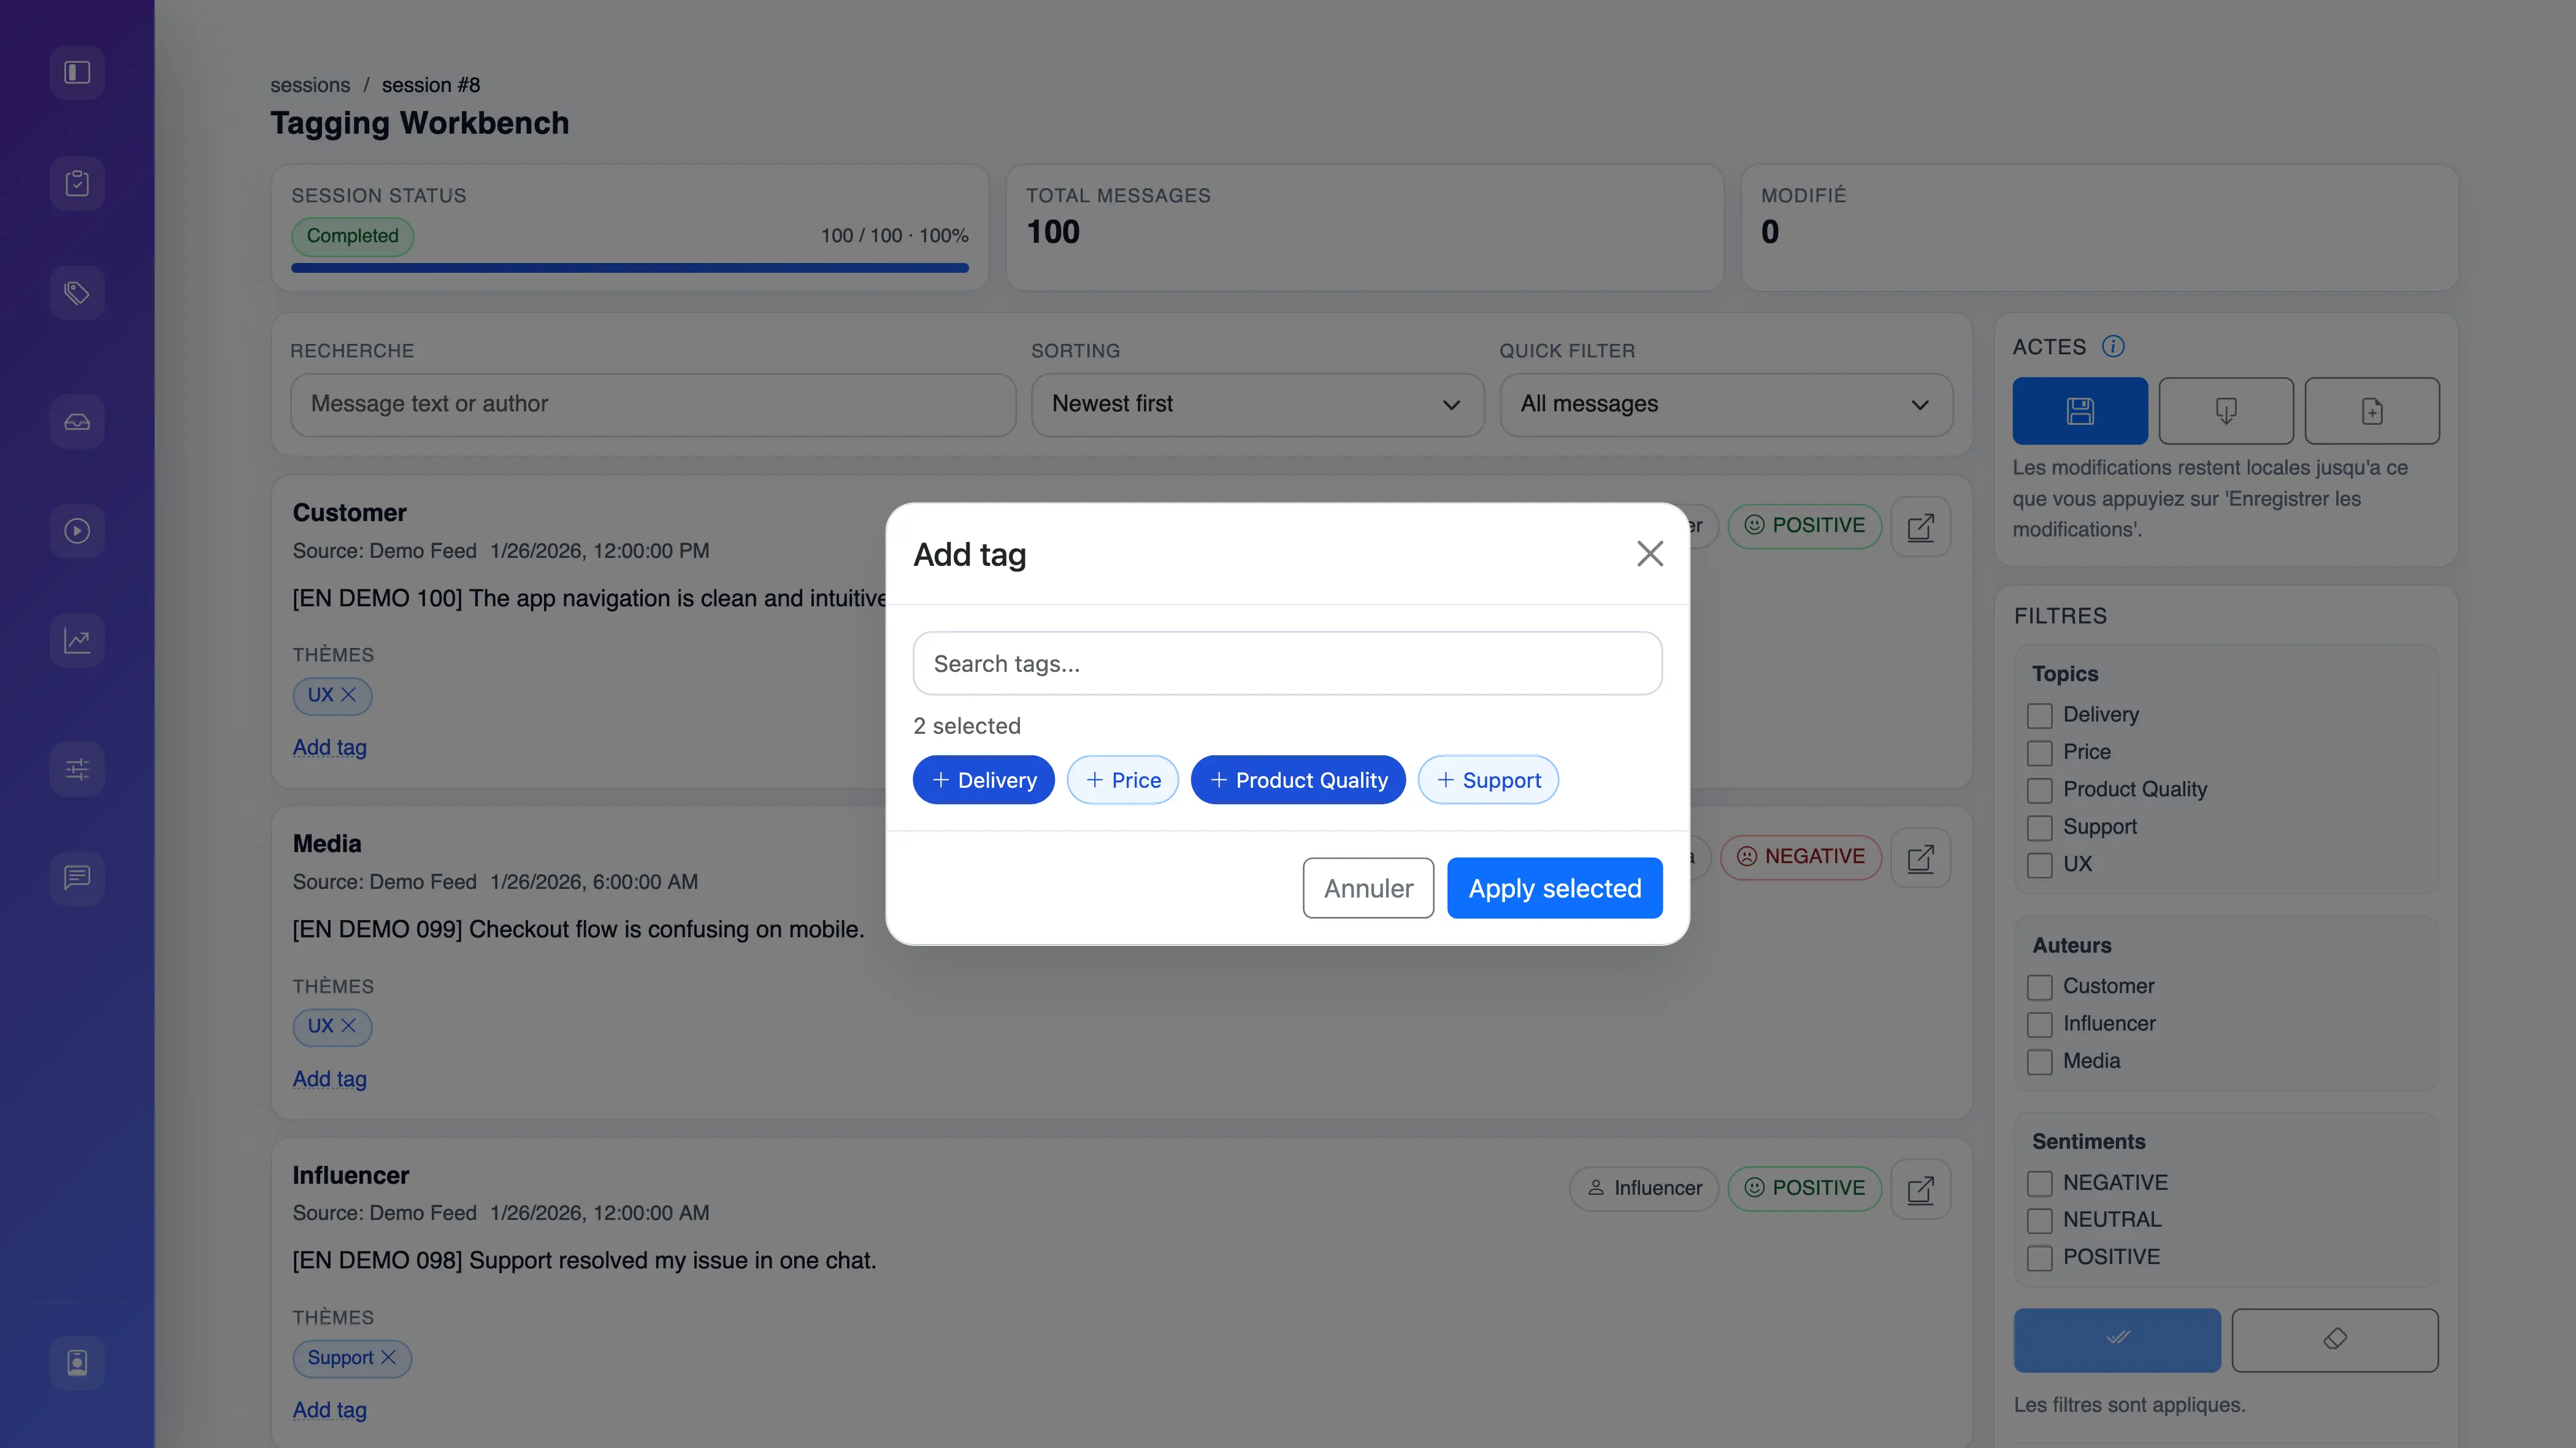Click the session completion progress bar
This screenshot has height=1448, width=2576.
[629, 268]
